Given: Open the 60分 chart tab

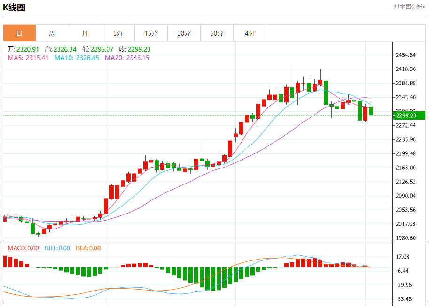Looking at the screenshot, I should coord(217,33).
